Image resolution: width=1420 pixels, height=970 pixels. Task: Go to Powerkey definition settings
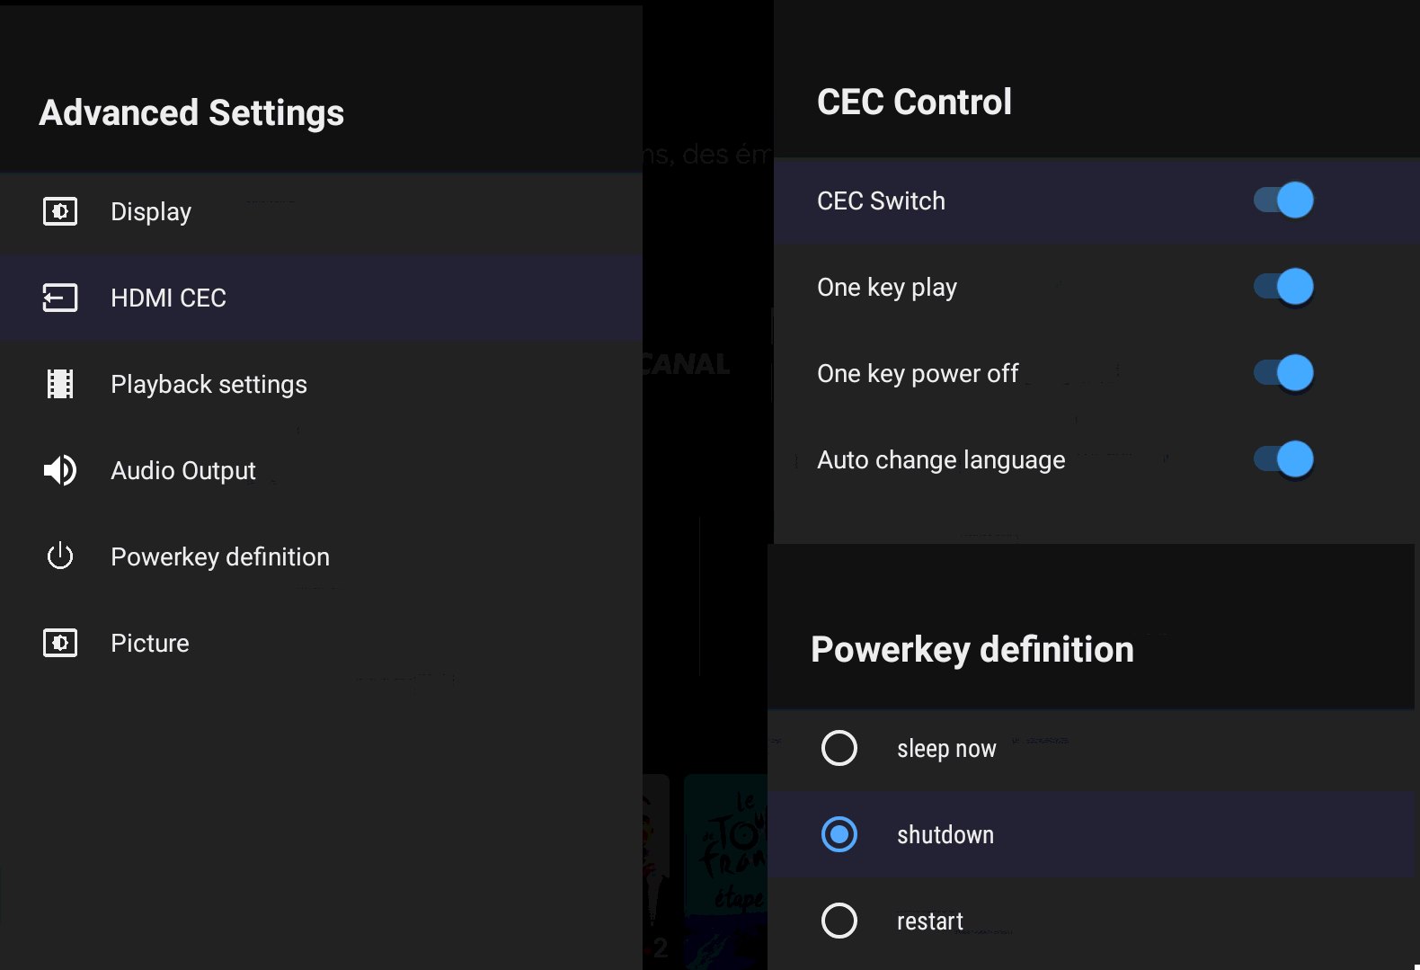[x=321, y=556]
